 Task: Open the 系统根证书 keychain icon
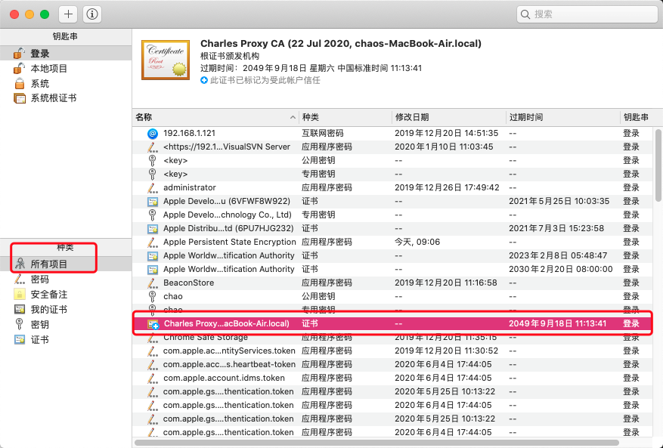(x=20, y=98)
